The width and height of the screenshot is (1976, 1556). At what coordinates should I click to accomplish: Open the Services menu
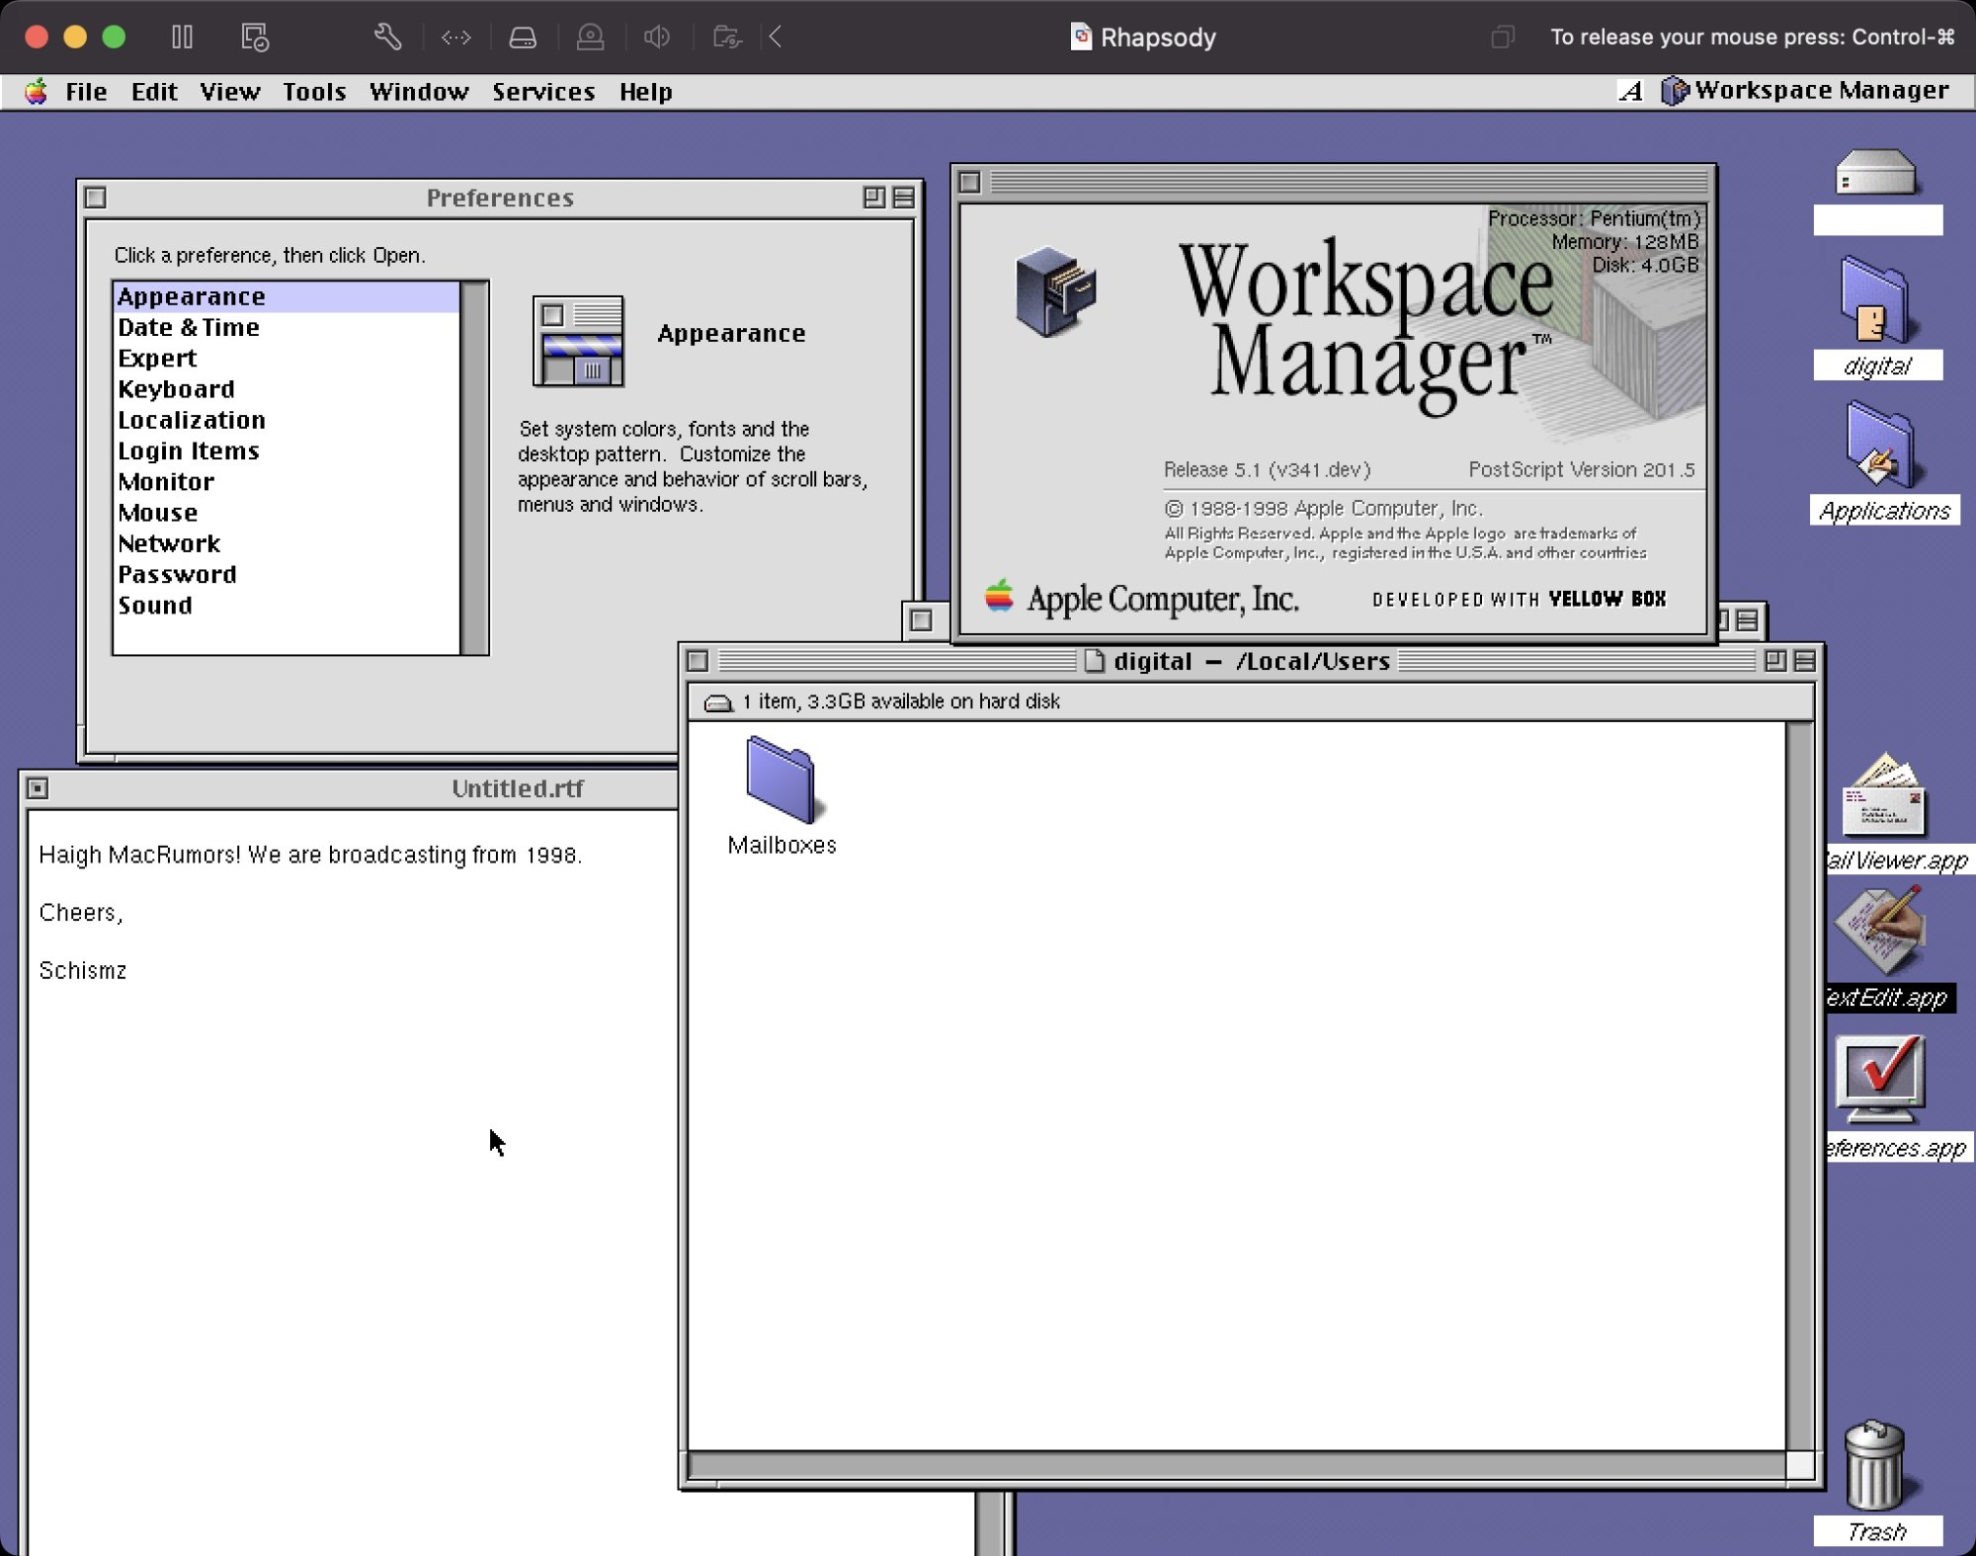tap(543, 92)
